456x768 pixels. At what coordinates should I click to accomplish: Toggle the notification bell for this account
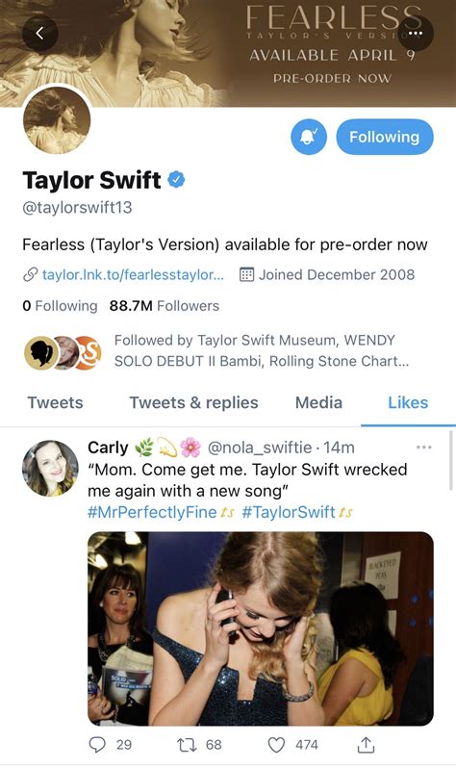[309, 137]
